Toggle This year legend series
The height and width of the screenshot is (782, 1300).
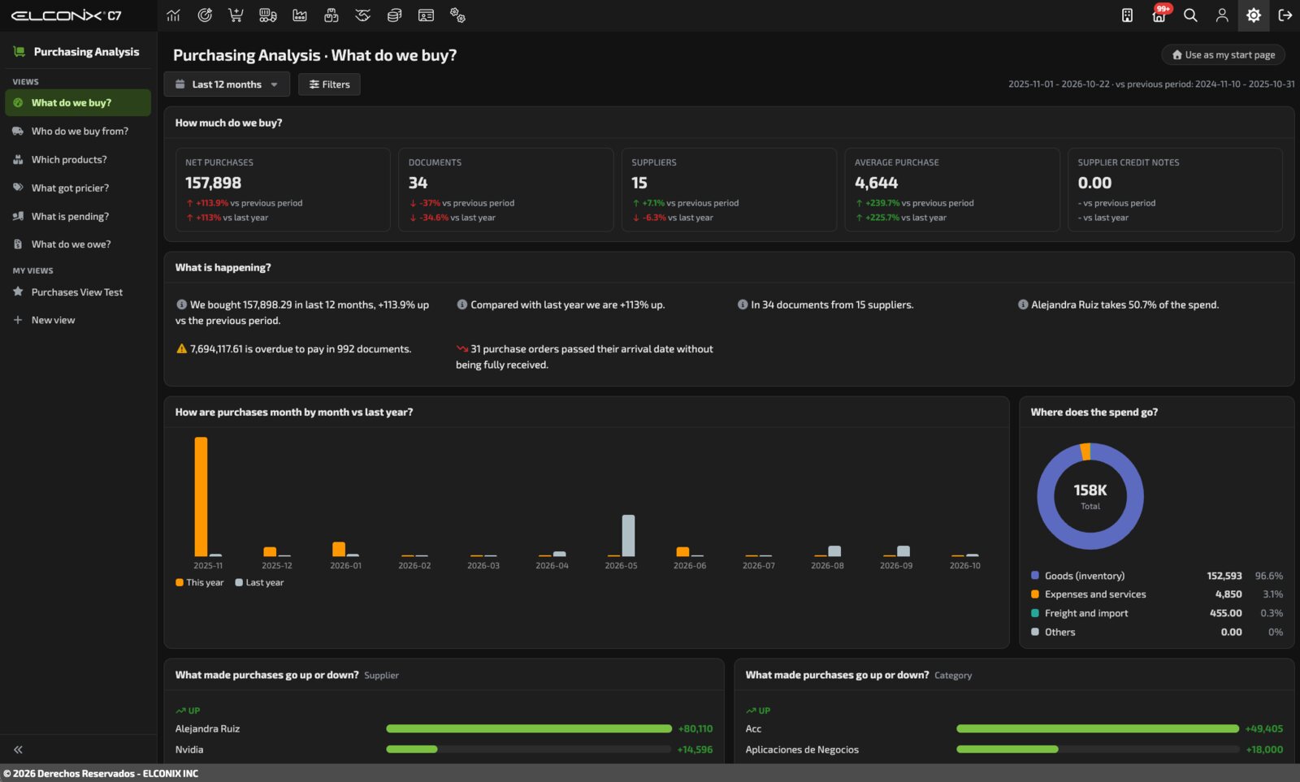tap(199, 582)
